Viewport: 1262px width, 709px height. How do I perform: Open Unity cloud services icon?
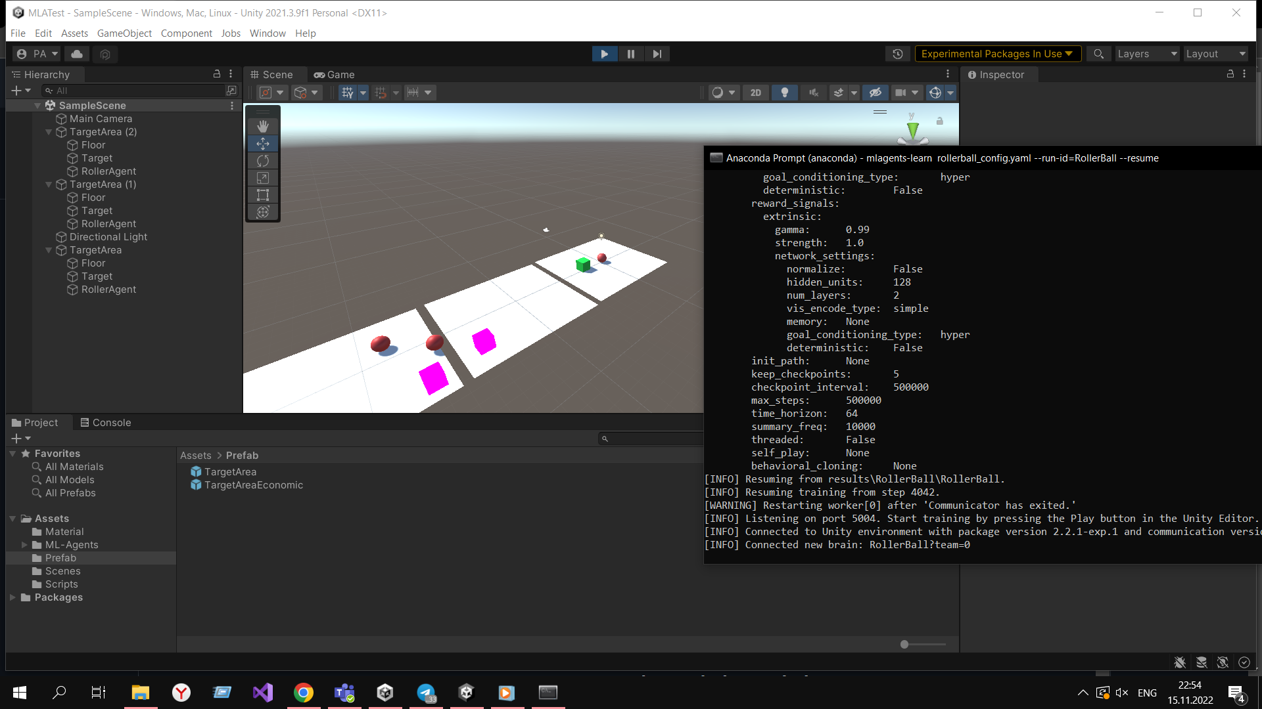click(77, 54)
